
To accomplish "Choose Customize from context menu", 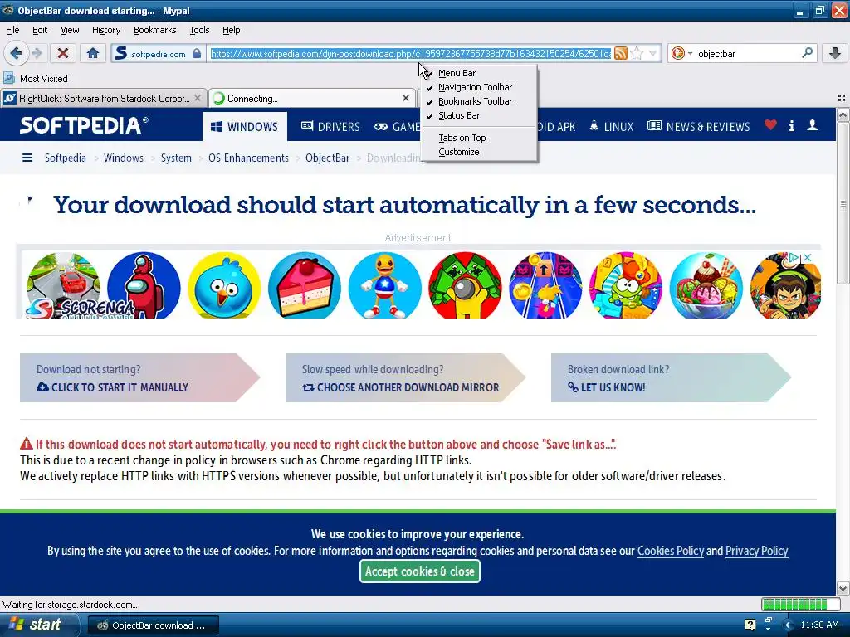I will (x=479, y=153).
